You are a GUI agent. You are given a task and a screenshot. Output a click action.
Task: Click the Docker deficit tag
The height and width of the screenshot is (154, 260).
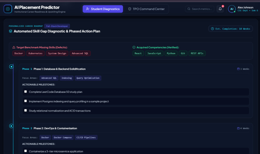coord(19,53)
